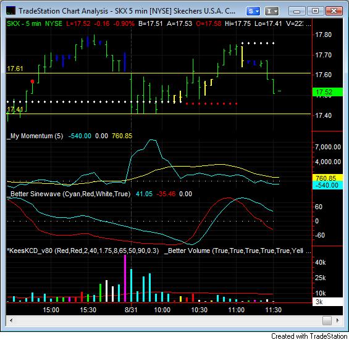Image resolution: width=349 pixels, height=340 pixels.
Task: Click the 17.70 price axis label
Action: pyautogui.click(x=324, y=55)
